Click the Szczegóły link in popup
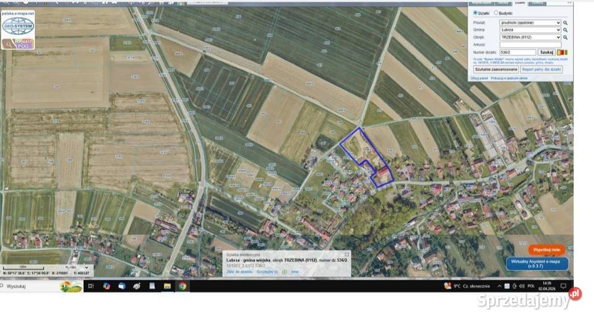This screenshot has width=594, height=321. [x=267, y=272]
